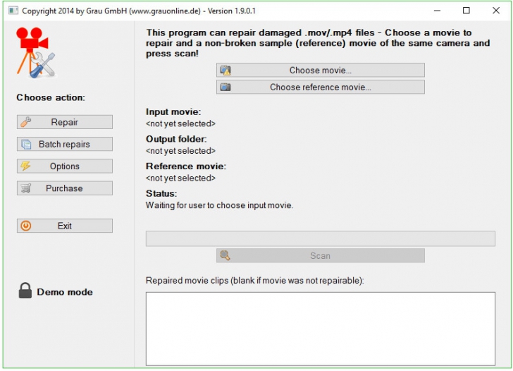513x371 pixels.
Task: Click inside the repaired movie clips list
Action: (x=321, y=329)
